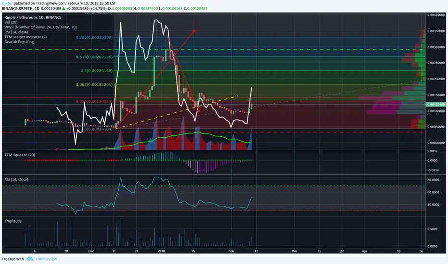The height and width of the screenshot is (264, 448).
Task: Select the amplitude pane label
Action: pyautogui.click(x=13, y=221)
